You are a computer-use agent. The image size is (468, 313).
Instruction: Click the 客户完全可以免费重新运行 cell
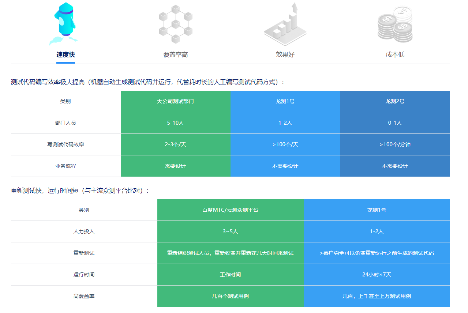377,253
